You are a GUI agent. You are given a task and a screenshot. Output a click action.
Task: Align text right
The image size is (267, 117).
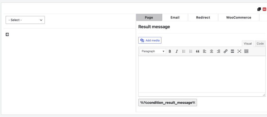218,51
